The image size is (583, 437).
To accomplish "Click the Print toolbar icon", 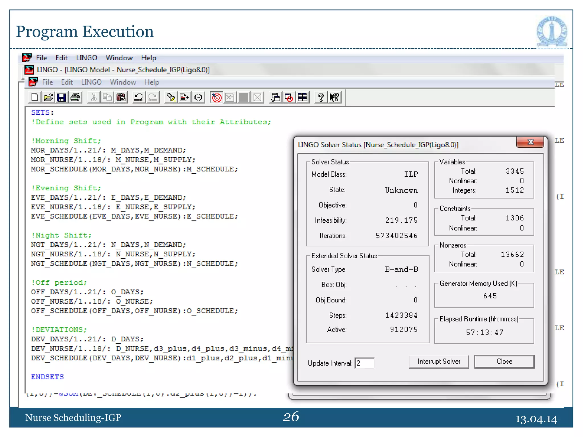I will 75,97.
